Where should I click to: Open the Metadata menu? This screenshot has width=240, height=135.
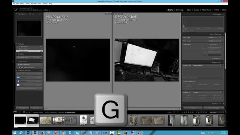34,4
